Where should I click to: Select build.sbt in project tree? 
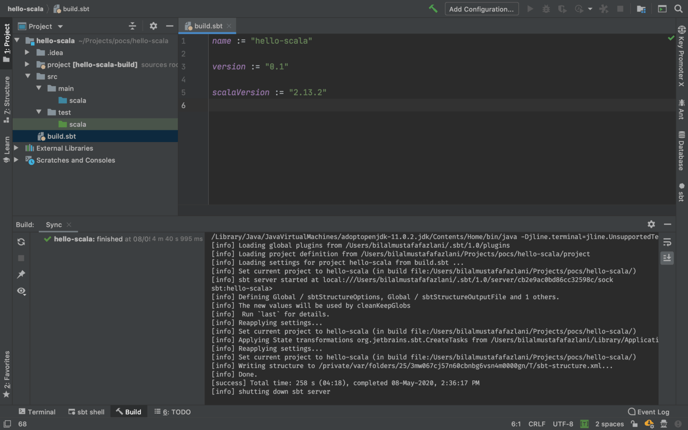pos(61,136)
